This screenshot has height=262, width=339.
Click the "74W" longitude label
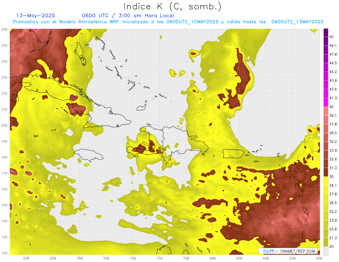click(133, 258)
